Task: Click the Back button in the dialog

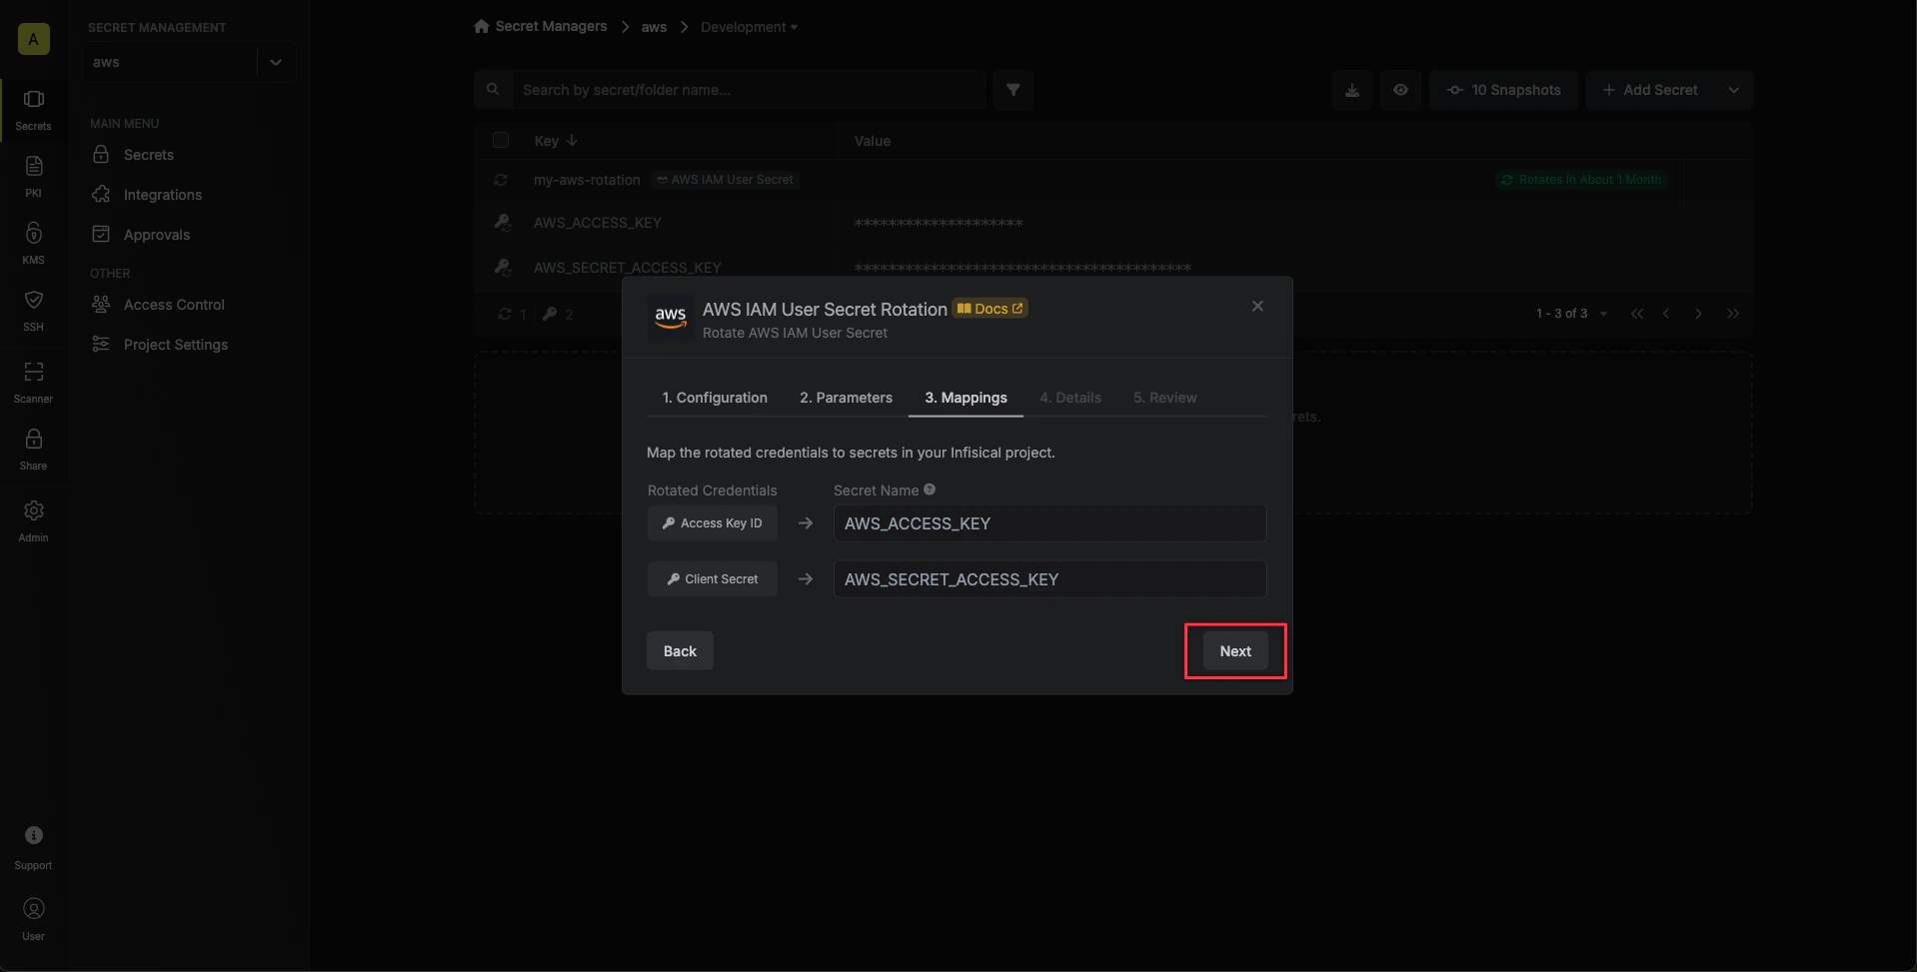Action: point(680,650)
